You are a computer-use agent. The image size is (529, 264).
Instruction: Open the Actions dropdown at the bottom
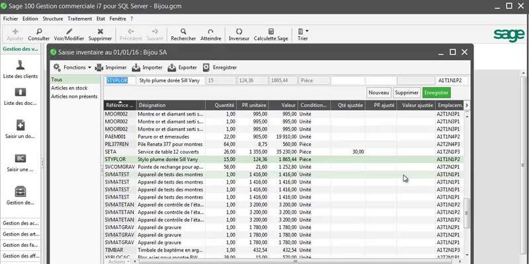pyautogui.click(x=118, y=261)
